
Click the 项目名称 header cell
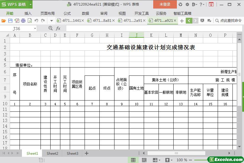pos(30,84)
